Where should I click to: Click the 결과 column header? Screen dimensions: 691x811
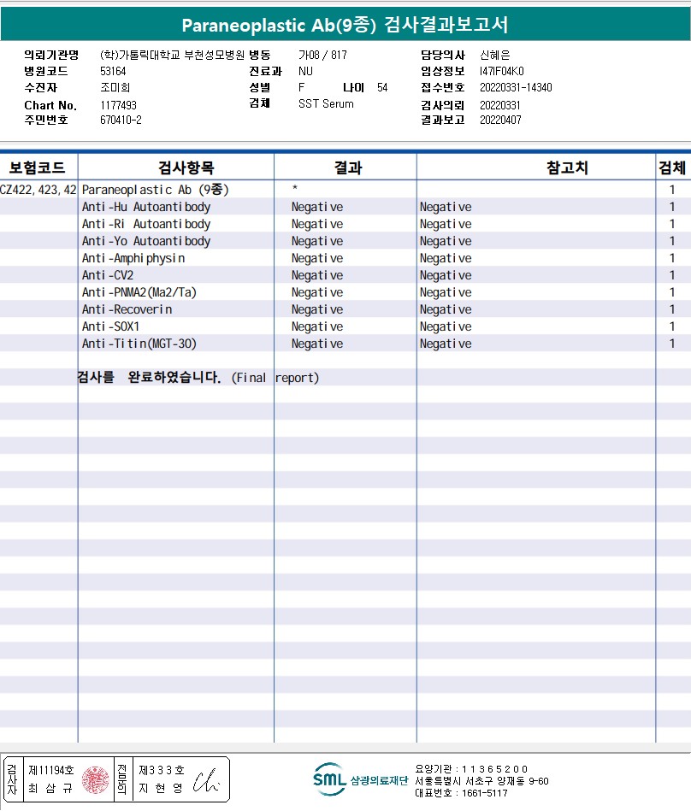[348, 167]
